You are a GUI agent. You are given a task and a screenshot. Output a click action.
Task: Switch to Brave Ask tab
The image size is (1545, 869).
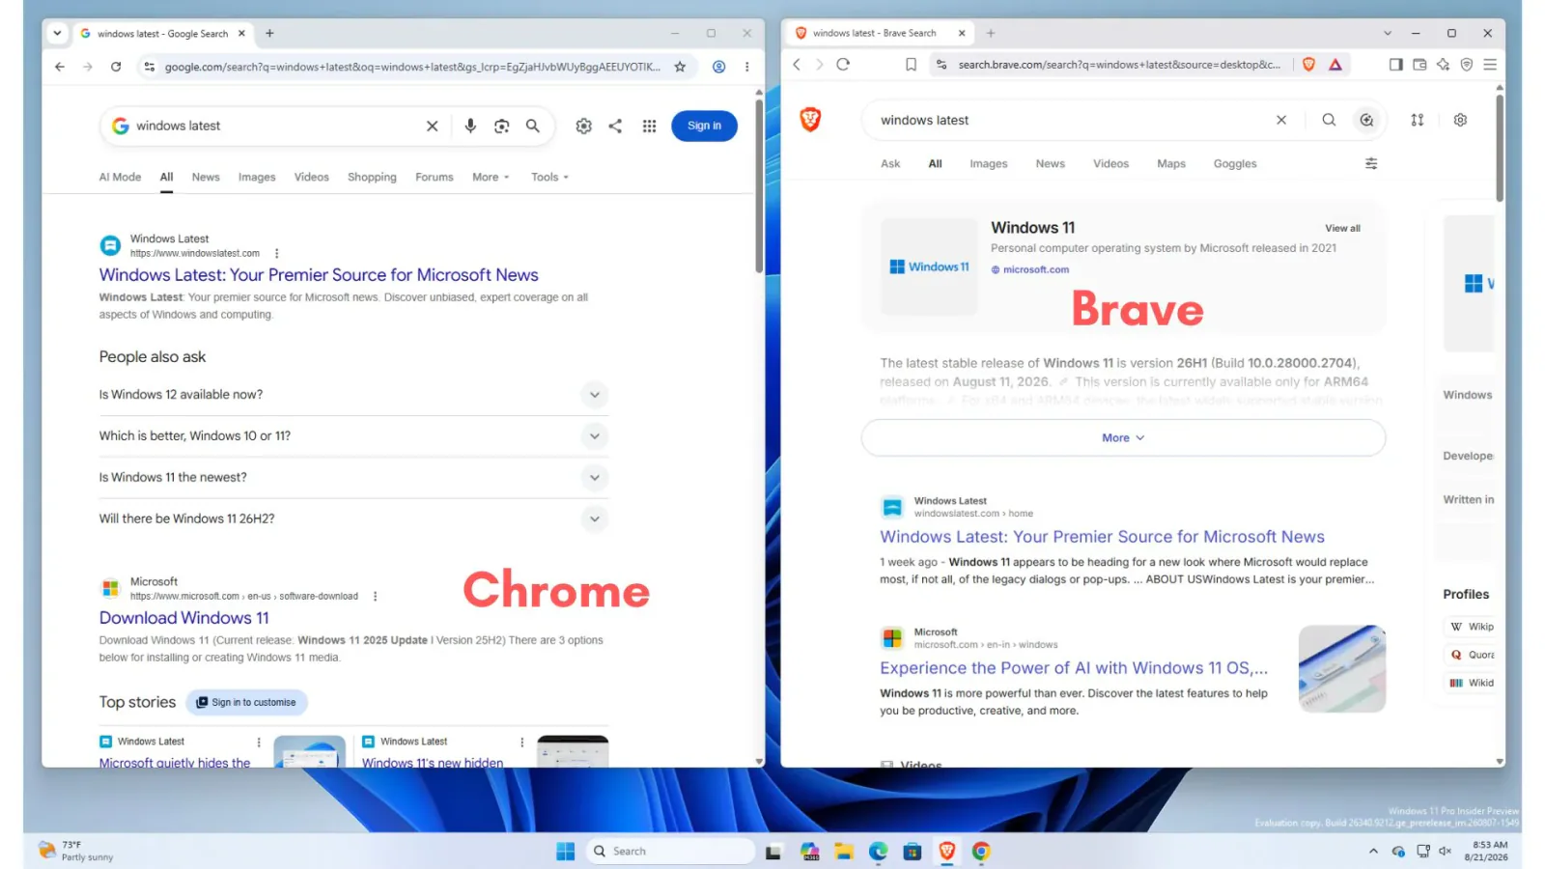(890, 163)
